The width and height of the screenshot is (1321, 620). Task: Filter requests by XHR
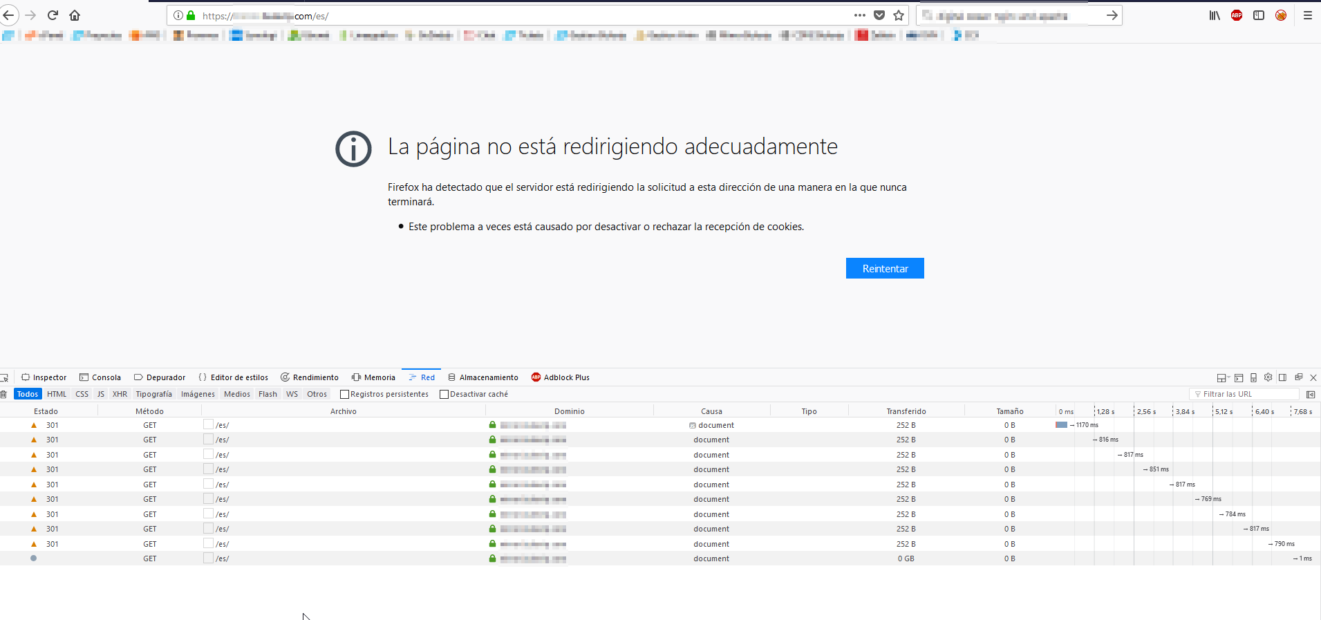point(120,394)
